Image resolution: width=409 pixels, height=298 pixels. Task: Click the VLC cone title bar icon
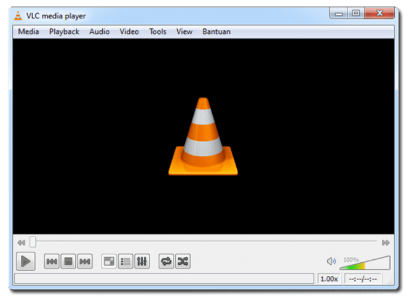point(18,16)
